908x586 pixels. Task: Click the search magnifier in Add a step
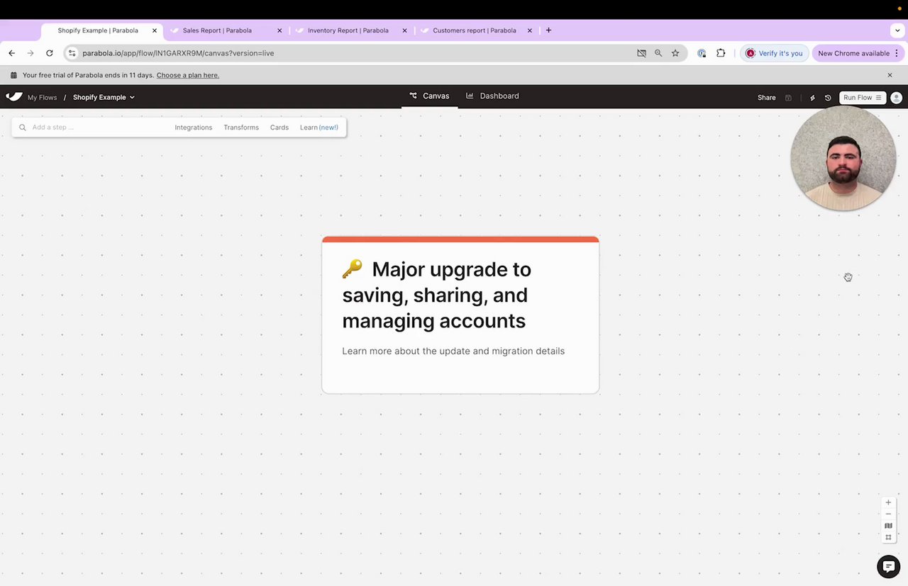pos(23,128)
